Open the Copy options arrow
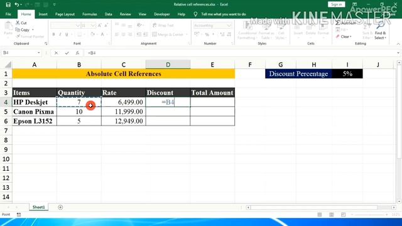This screenshot has width=402, height=226. pos(33,30)
